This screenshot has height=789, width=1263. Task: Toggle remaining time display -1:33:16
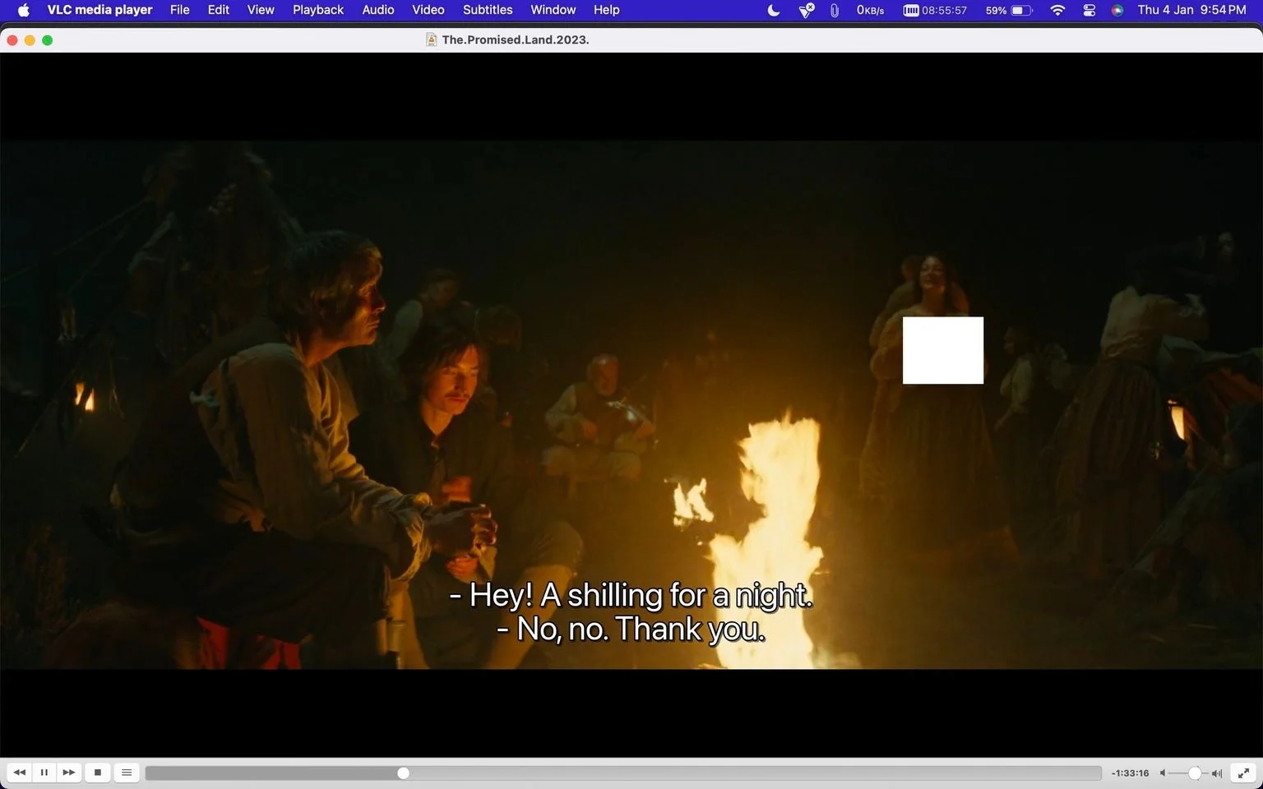[1130, 773]
